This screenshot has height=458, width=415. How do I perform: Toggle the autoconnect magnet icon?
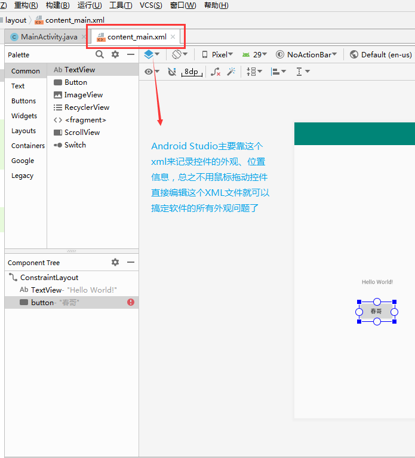(172, 72)
